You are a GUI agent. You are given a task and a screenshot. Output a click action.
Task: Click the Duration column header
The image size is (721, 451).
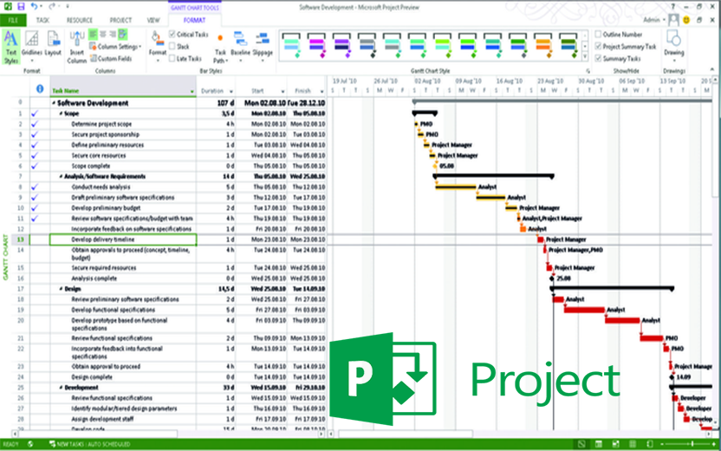click(x=216, y=91)
